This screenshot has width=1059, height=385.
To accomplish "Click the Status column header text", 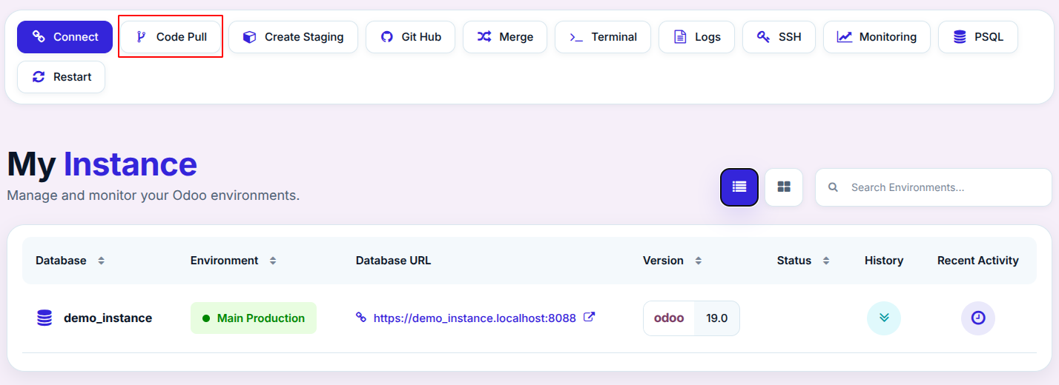I will coord(794,261).
